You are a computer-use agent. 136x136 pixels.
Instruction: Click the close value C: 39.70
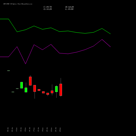pos(48,7)
